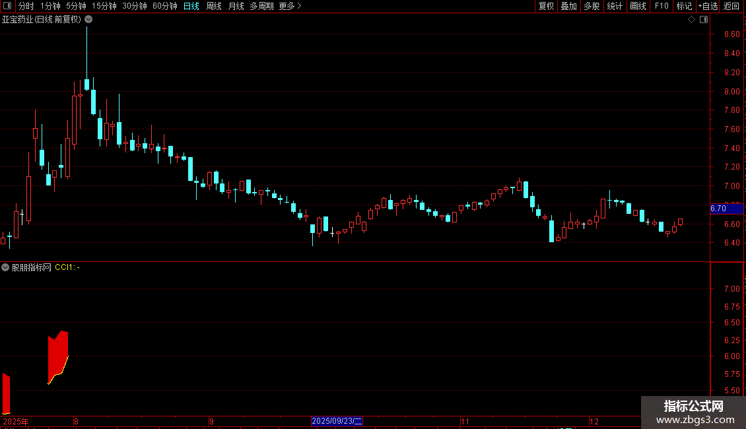This screenshot has height=429, width=746.
Task: Switch to the 周线 weekly chart
Action: tap(214, 6)
